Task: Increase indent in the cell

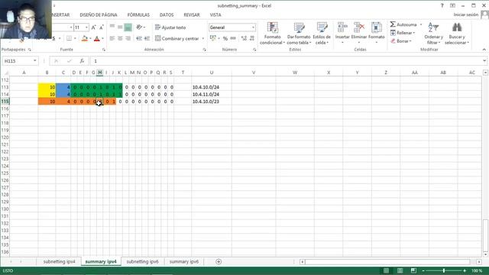Action: [147, 38]
